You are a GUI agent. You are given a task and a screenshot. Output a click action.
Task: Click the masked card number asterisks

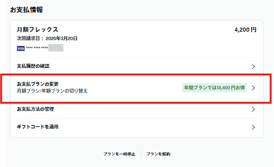point(37,48)
